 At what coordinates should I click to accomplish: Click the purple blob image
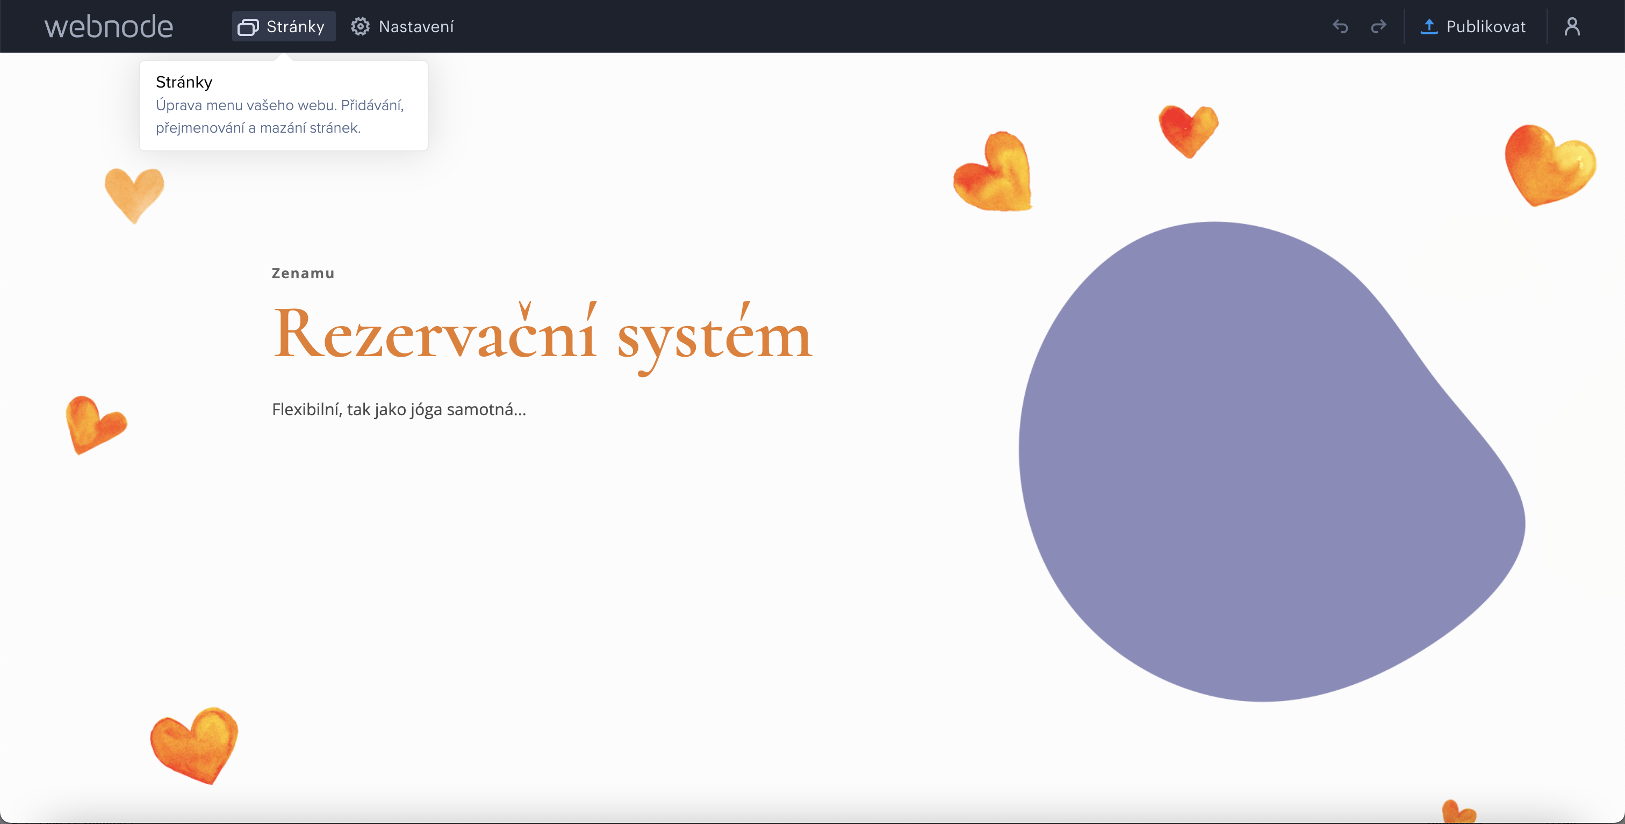[1271, 461]
